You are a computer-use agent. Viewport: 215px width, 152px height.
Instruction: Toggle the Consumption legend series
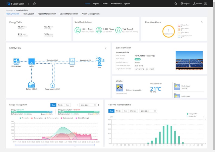[37, 118]
